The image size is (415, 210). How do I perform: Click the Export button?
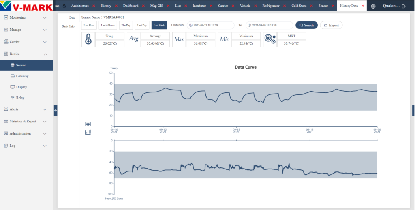click(332, 25)
